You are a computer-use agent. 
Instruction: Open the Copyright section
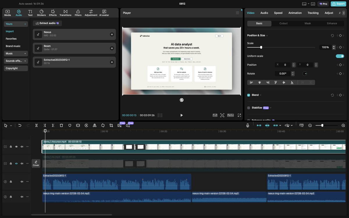[16, 68]
